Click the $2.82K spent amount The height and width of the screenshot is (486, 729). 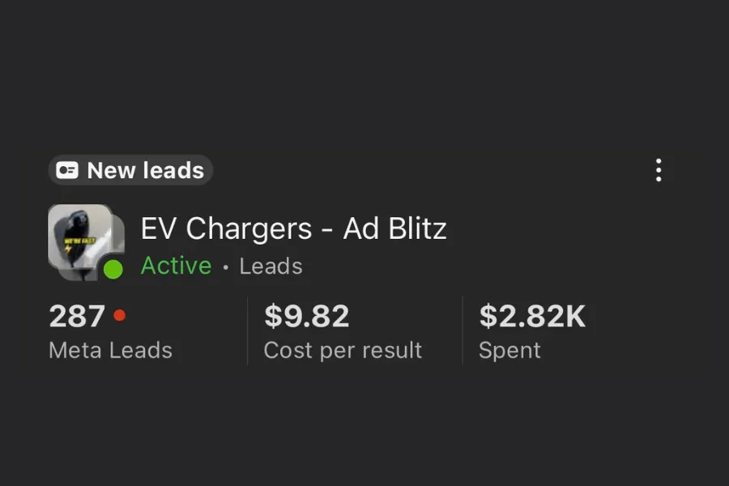coord(531,316)
